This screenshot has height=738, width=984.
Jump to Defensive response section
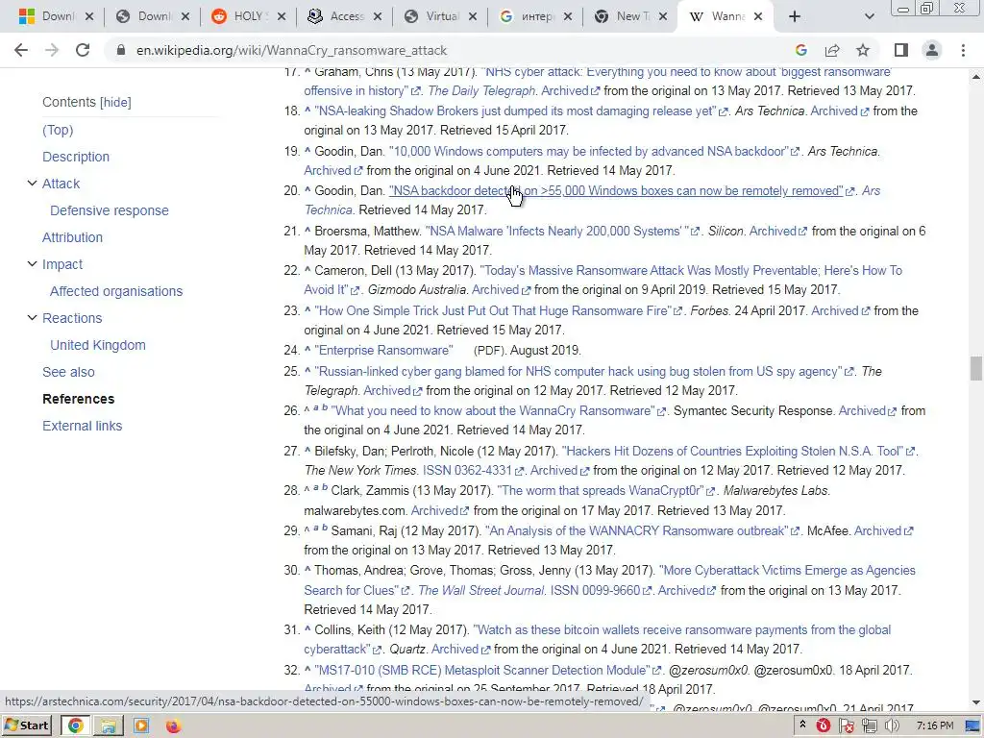110,210
